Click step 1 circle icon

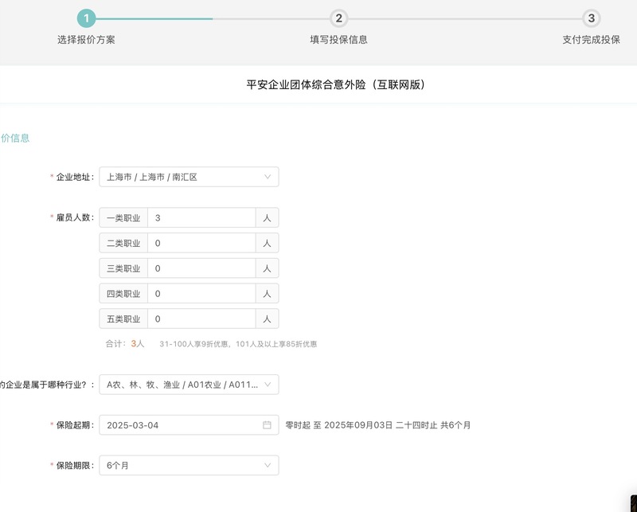[x=86, y=18]
